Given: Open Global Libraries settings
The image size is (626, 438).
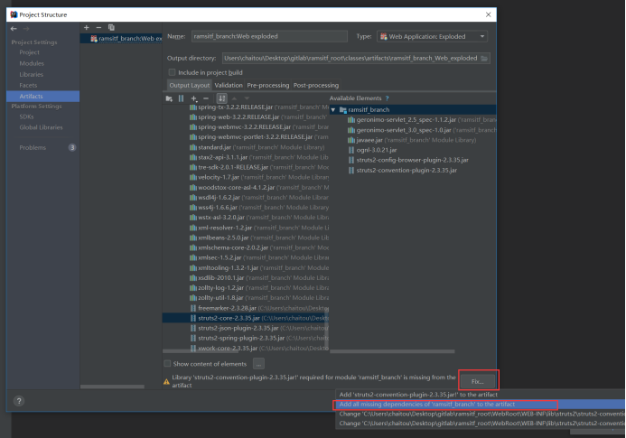Looking at the screenshot, I should [42, 127].
